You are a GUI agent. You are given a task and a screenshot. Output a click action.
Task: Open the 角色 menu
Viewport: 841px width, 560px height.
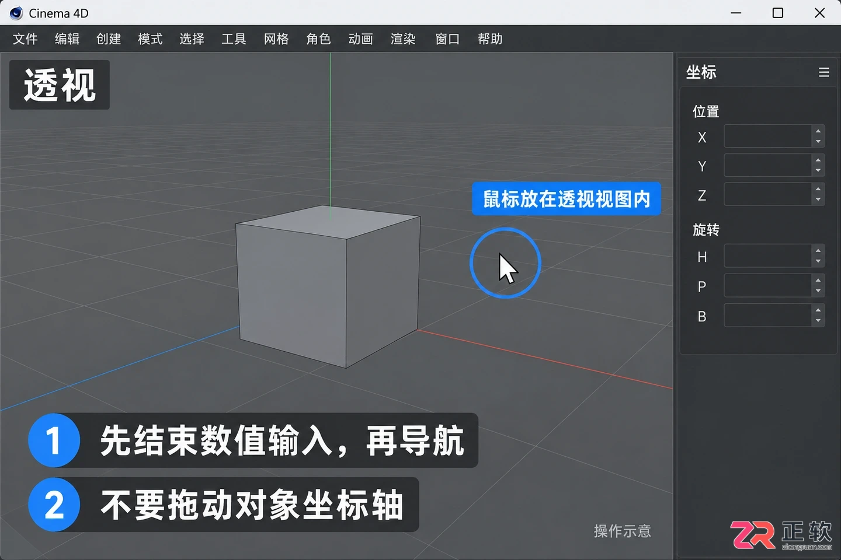point(318,39)
